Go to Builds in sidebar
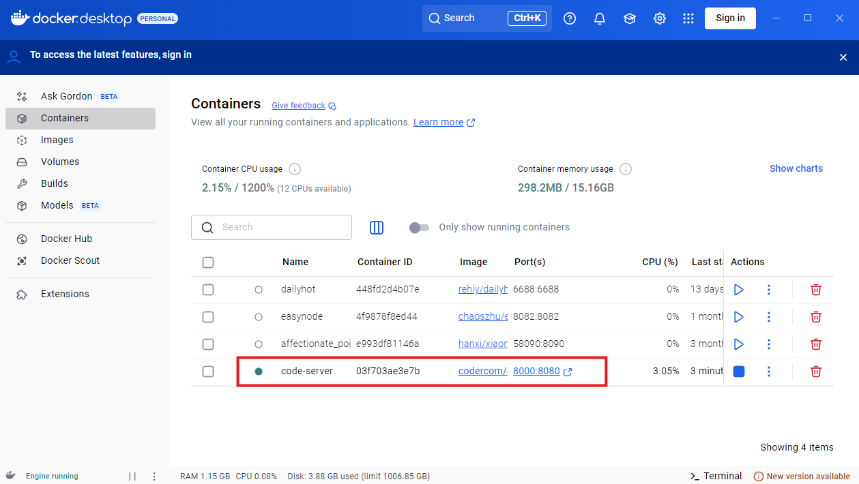This screenshot has height=484, width=859. tap(81, 184)
